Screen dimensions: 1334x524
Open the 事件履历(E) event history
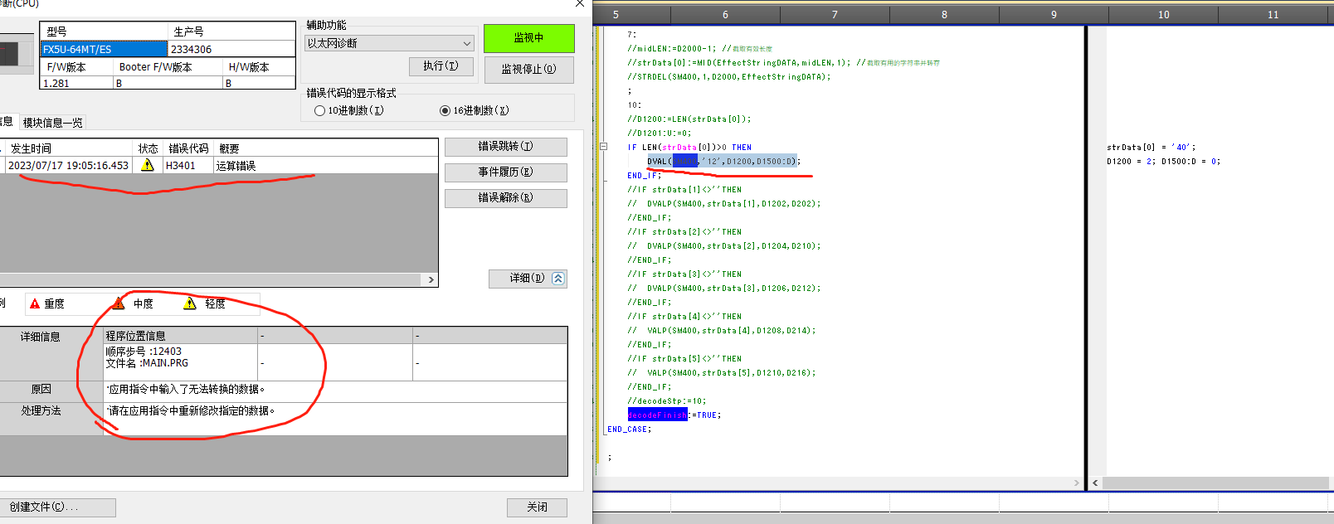click(505, 172)
